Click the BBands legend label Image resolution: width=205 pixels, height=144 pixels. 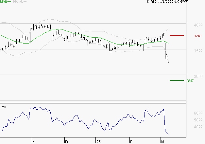tap(18, 2)
